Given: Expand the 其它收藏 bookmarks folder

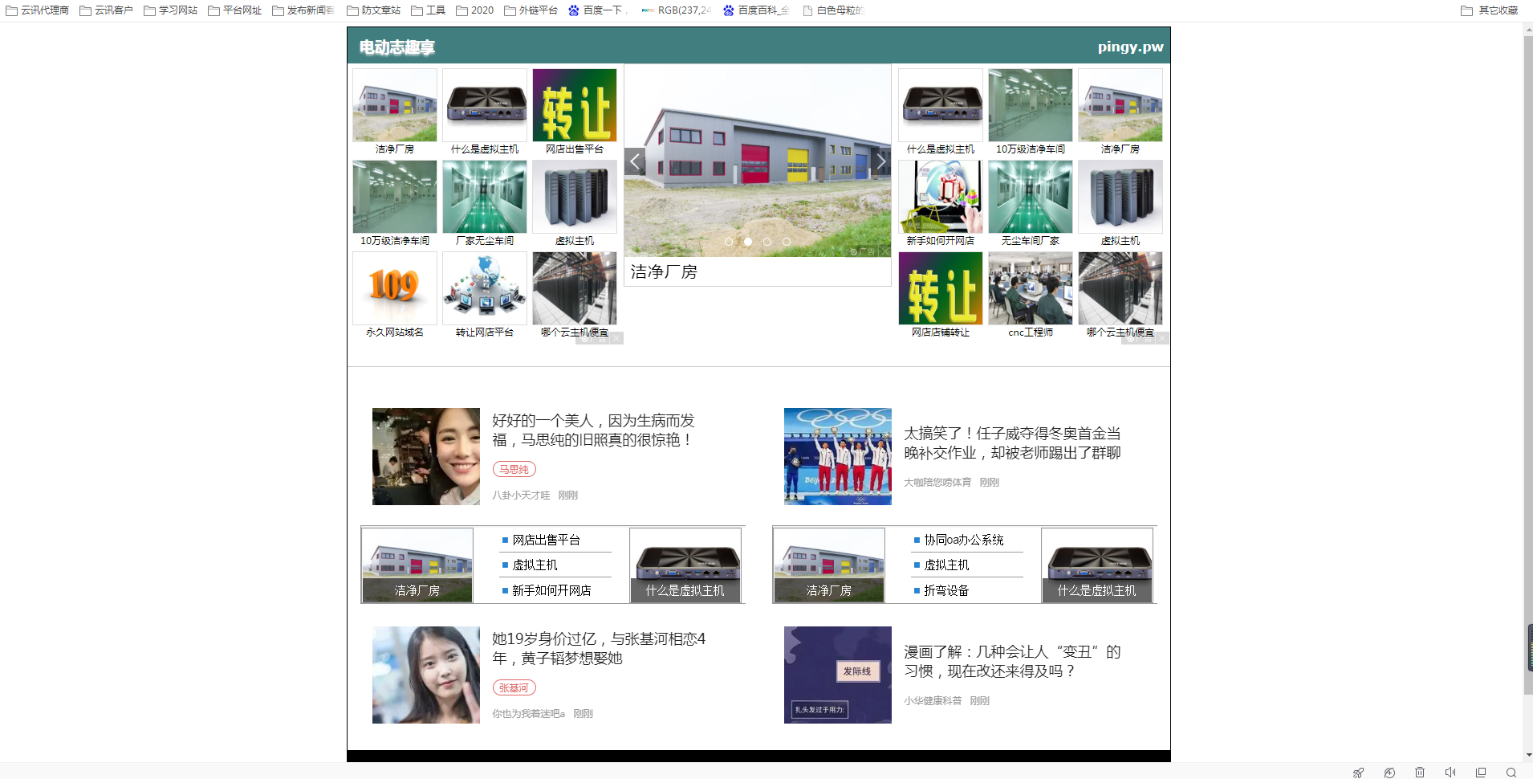Looking at the screenshot, I should (1490, 10).
